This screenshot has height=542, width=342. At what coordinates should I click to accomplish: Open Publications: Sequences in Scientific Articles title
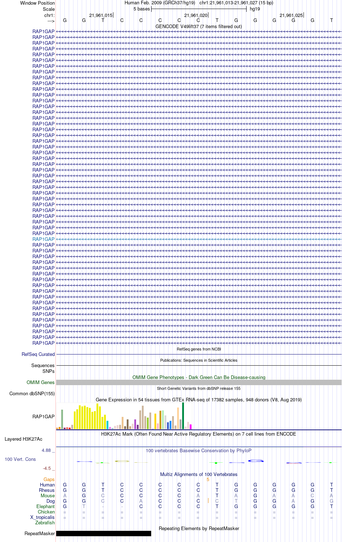tap(199, 360)
